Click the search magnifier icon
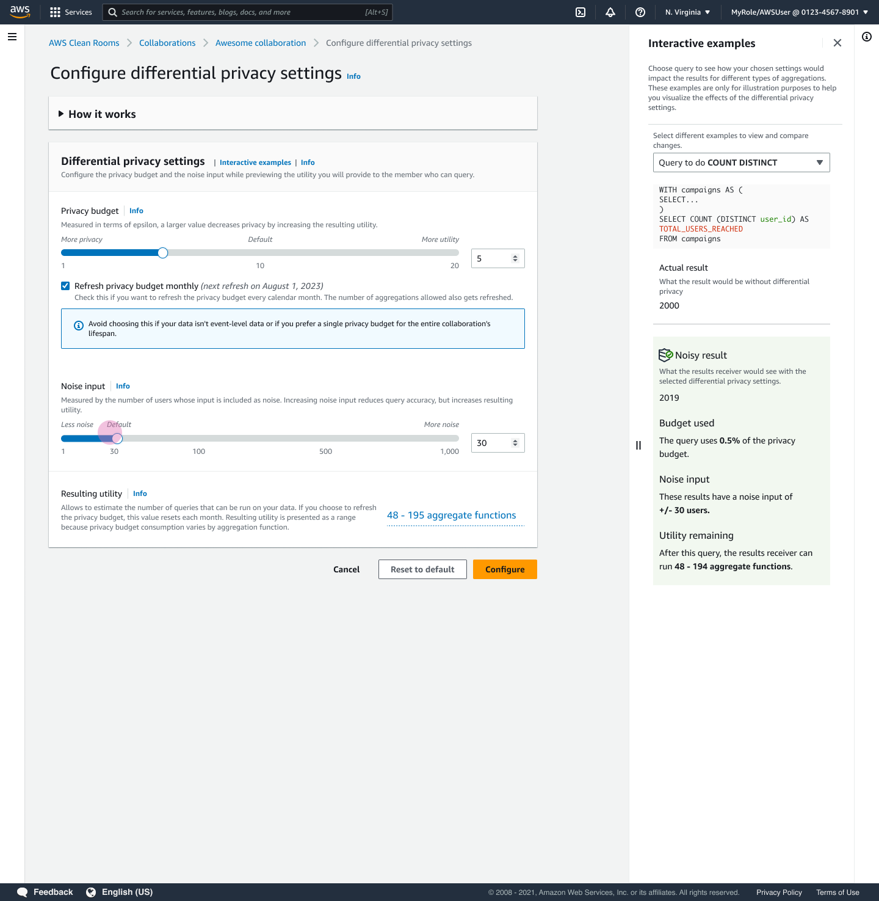The height and width of the screenshot is (901, 879). (x=112, y=12)
